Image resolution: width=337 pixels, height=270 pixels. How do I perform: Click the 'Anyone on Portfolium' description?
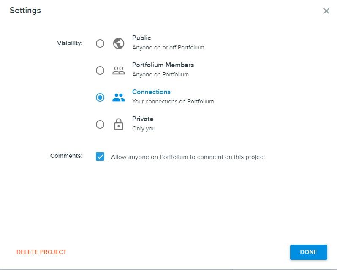(x=160, y=75)
